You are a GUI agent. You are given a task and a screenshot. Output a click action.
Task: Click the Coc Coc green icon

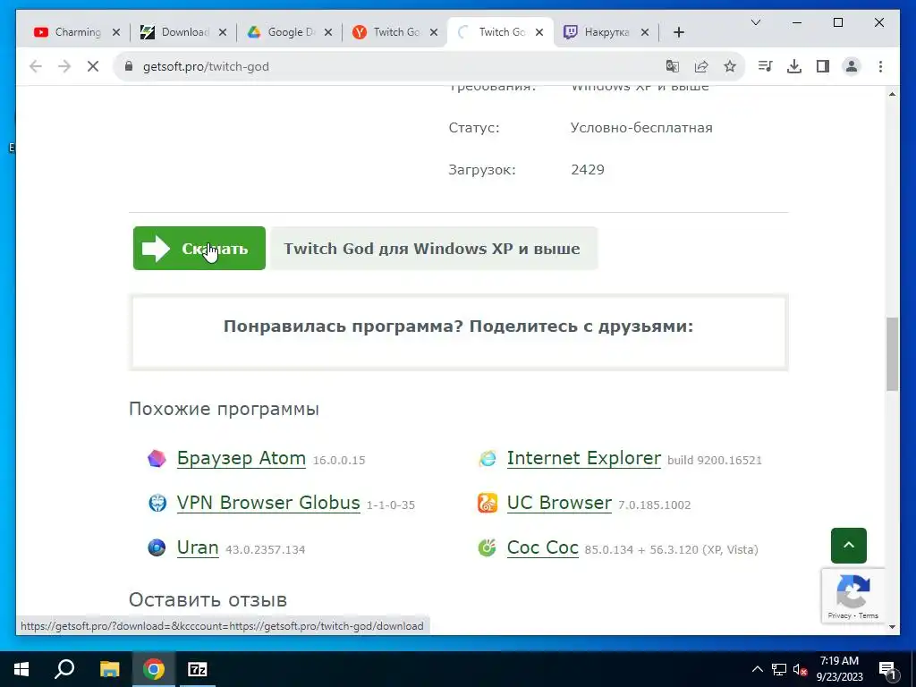click(x=488, y=547)
